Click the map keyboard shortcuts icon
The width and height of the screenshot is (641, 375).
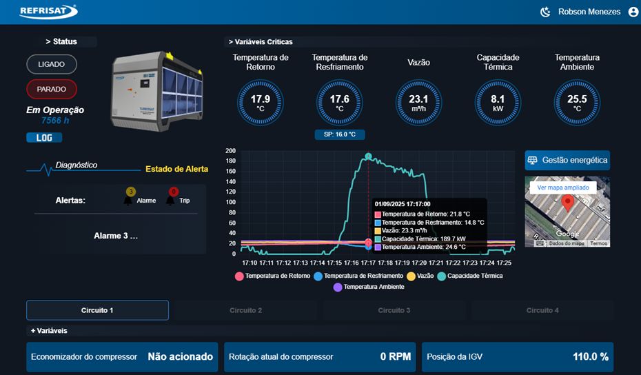pos(540,243)
